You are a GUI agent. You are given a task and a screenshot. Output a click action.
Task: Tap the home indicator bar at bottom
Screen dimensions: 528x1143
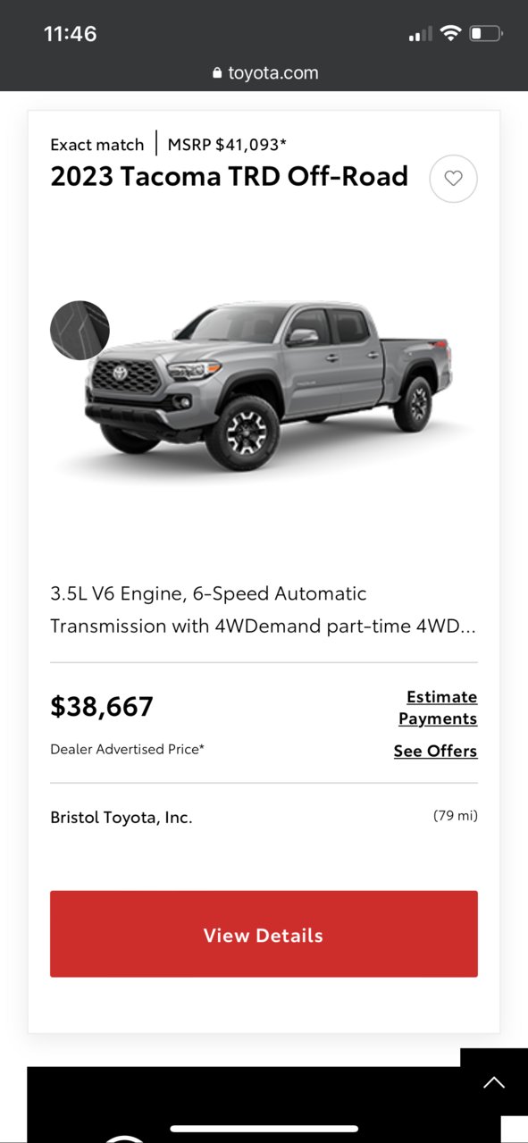pyautogui.click(x=264, y=1129)
